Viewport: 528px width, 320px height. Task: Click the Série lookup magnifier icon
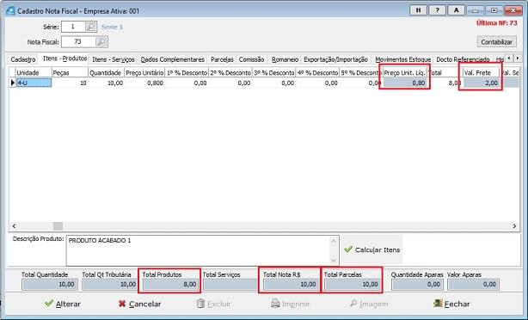pos(90,27)
